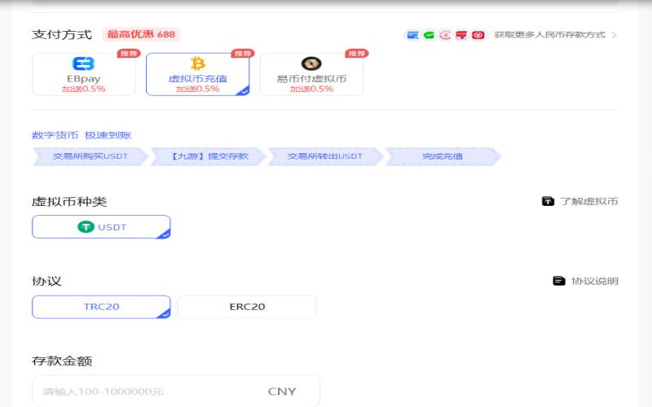Screen dimensions: 652x407
Task: Click the 【九游】提交存款 step
Action: point(208,156)
